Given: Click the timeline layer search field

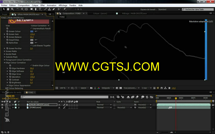Looking at the screenshot, I should 64,97.
